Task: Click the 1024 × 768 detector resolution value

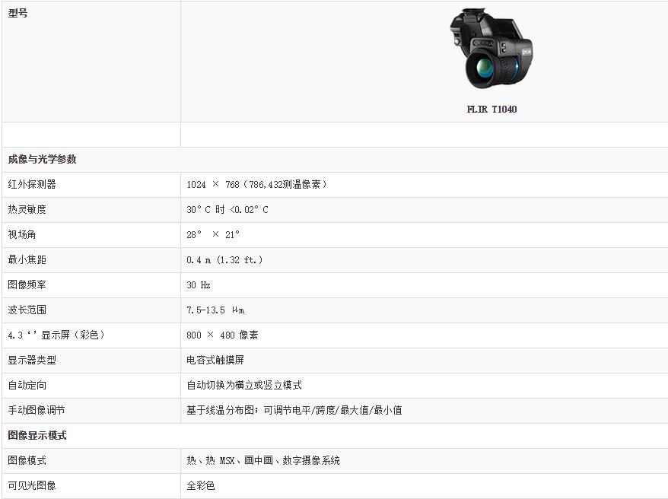Action: 256,185
